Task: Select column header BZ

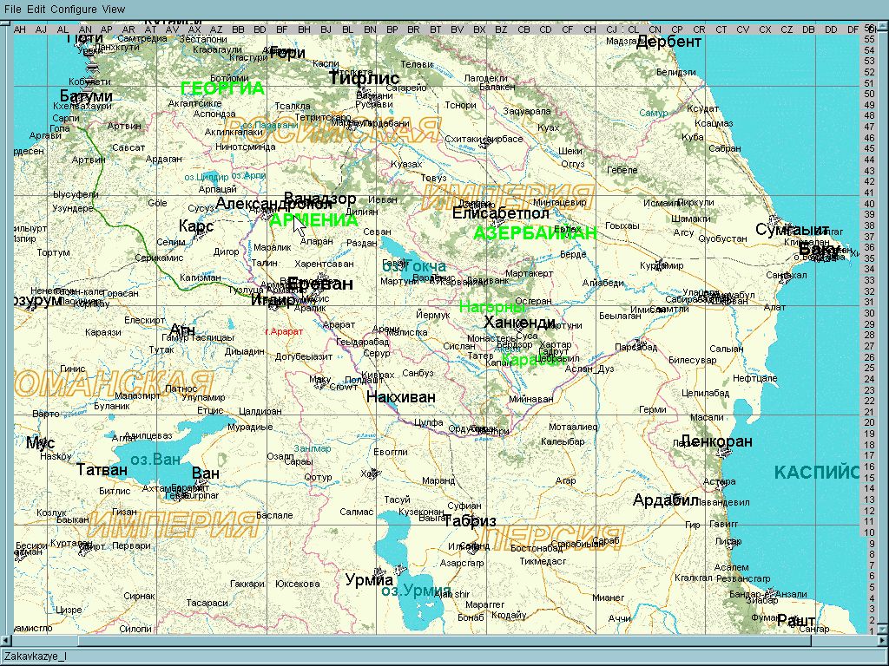Action: coord(501,29)
